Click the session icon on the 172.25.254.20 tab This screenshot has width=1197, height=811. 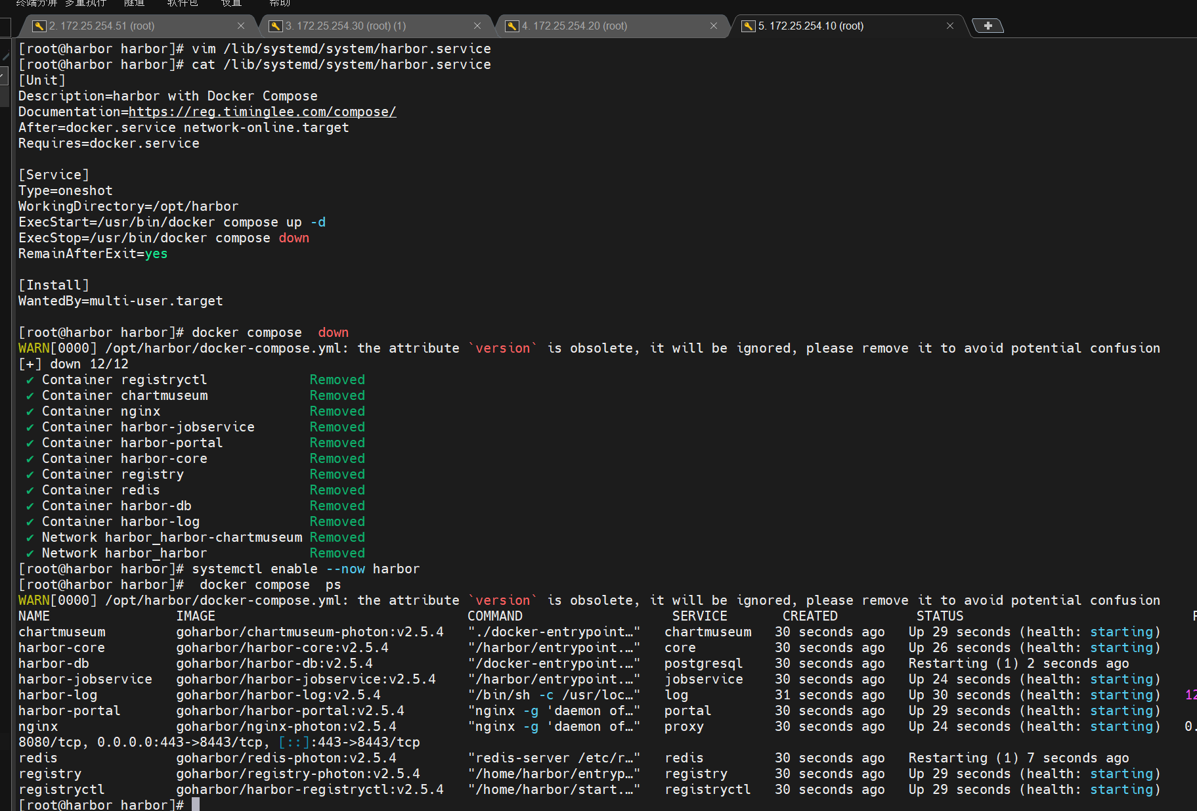512,26
